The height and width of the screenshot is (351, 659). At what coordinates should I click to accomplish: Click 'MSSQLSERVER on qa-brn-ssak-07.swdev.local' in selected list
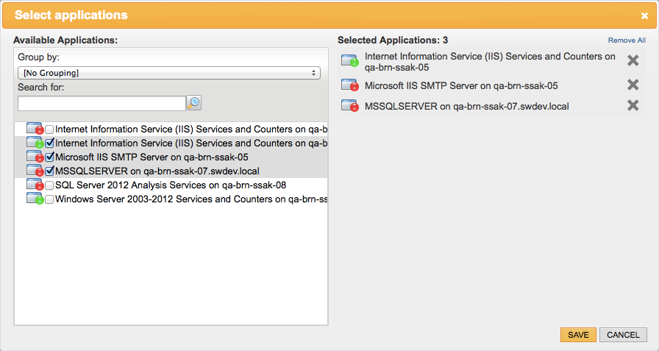(x=466, y=107)
